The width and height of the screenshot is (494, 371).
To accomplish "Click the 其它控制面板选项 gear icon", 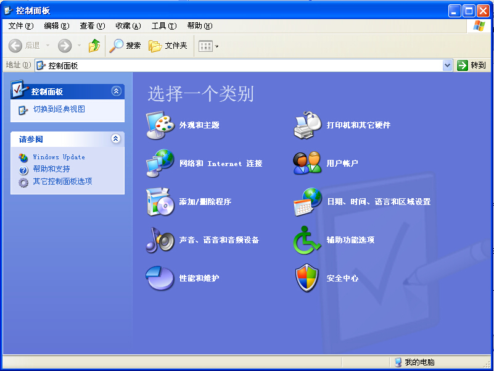I will (x=23, y=183).
